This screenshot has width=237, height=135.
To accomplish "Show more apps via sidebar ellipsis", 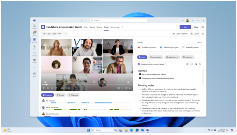I will click(34, 68).
